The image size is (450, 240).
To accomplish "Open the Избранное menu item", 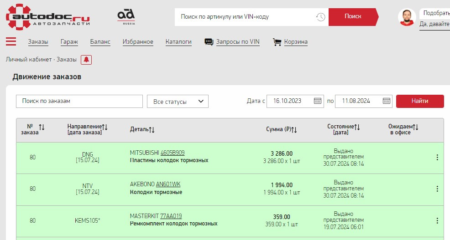I will 138,42.
